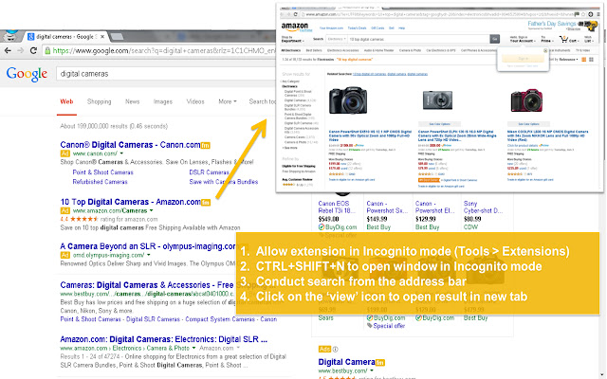
Task: Open the dropdown arrow beside www.canon.com
Action: [121, 153]
